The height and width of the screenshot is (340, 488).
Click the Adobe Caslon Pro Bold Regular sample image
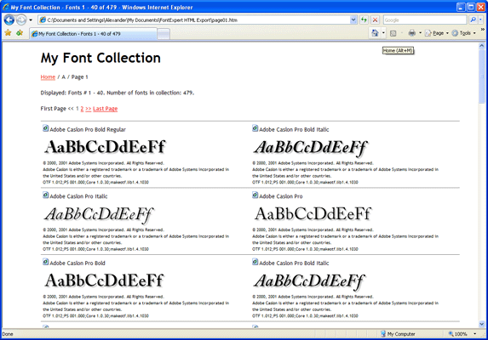pos(105,147)
